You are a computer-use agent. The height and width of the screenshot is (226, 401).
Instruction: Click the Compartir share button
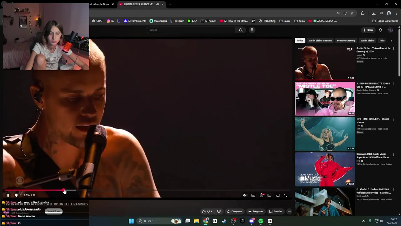[x=234, y=211]
